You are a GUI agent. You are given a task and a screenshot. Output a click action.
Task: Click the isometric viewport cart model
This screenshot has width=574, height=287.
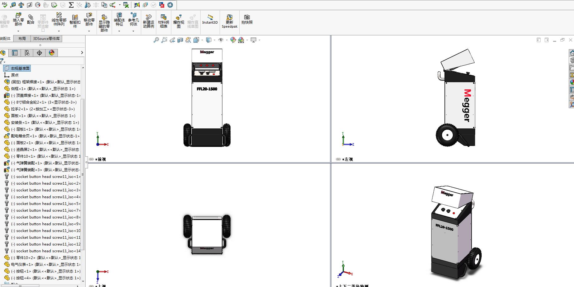click(x=456, y=233)
